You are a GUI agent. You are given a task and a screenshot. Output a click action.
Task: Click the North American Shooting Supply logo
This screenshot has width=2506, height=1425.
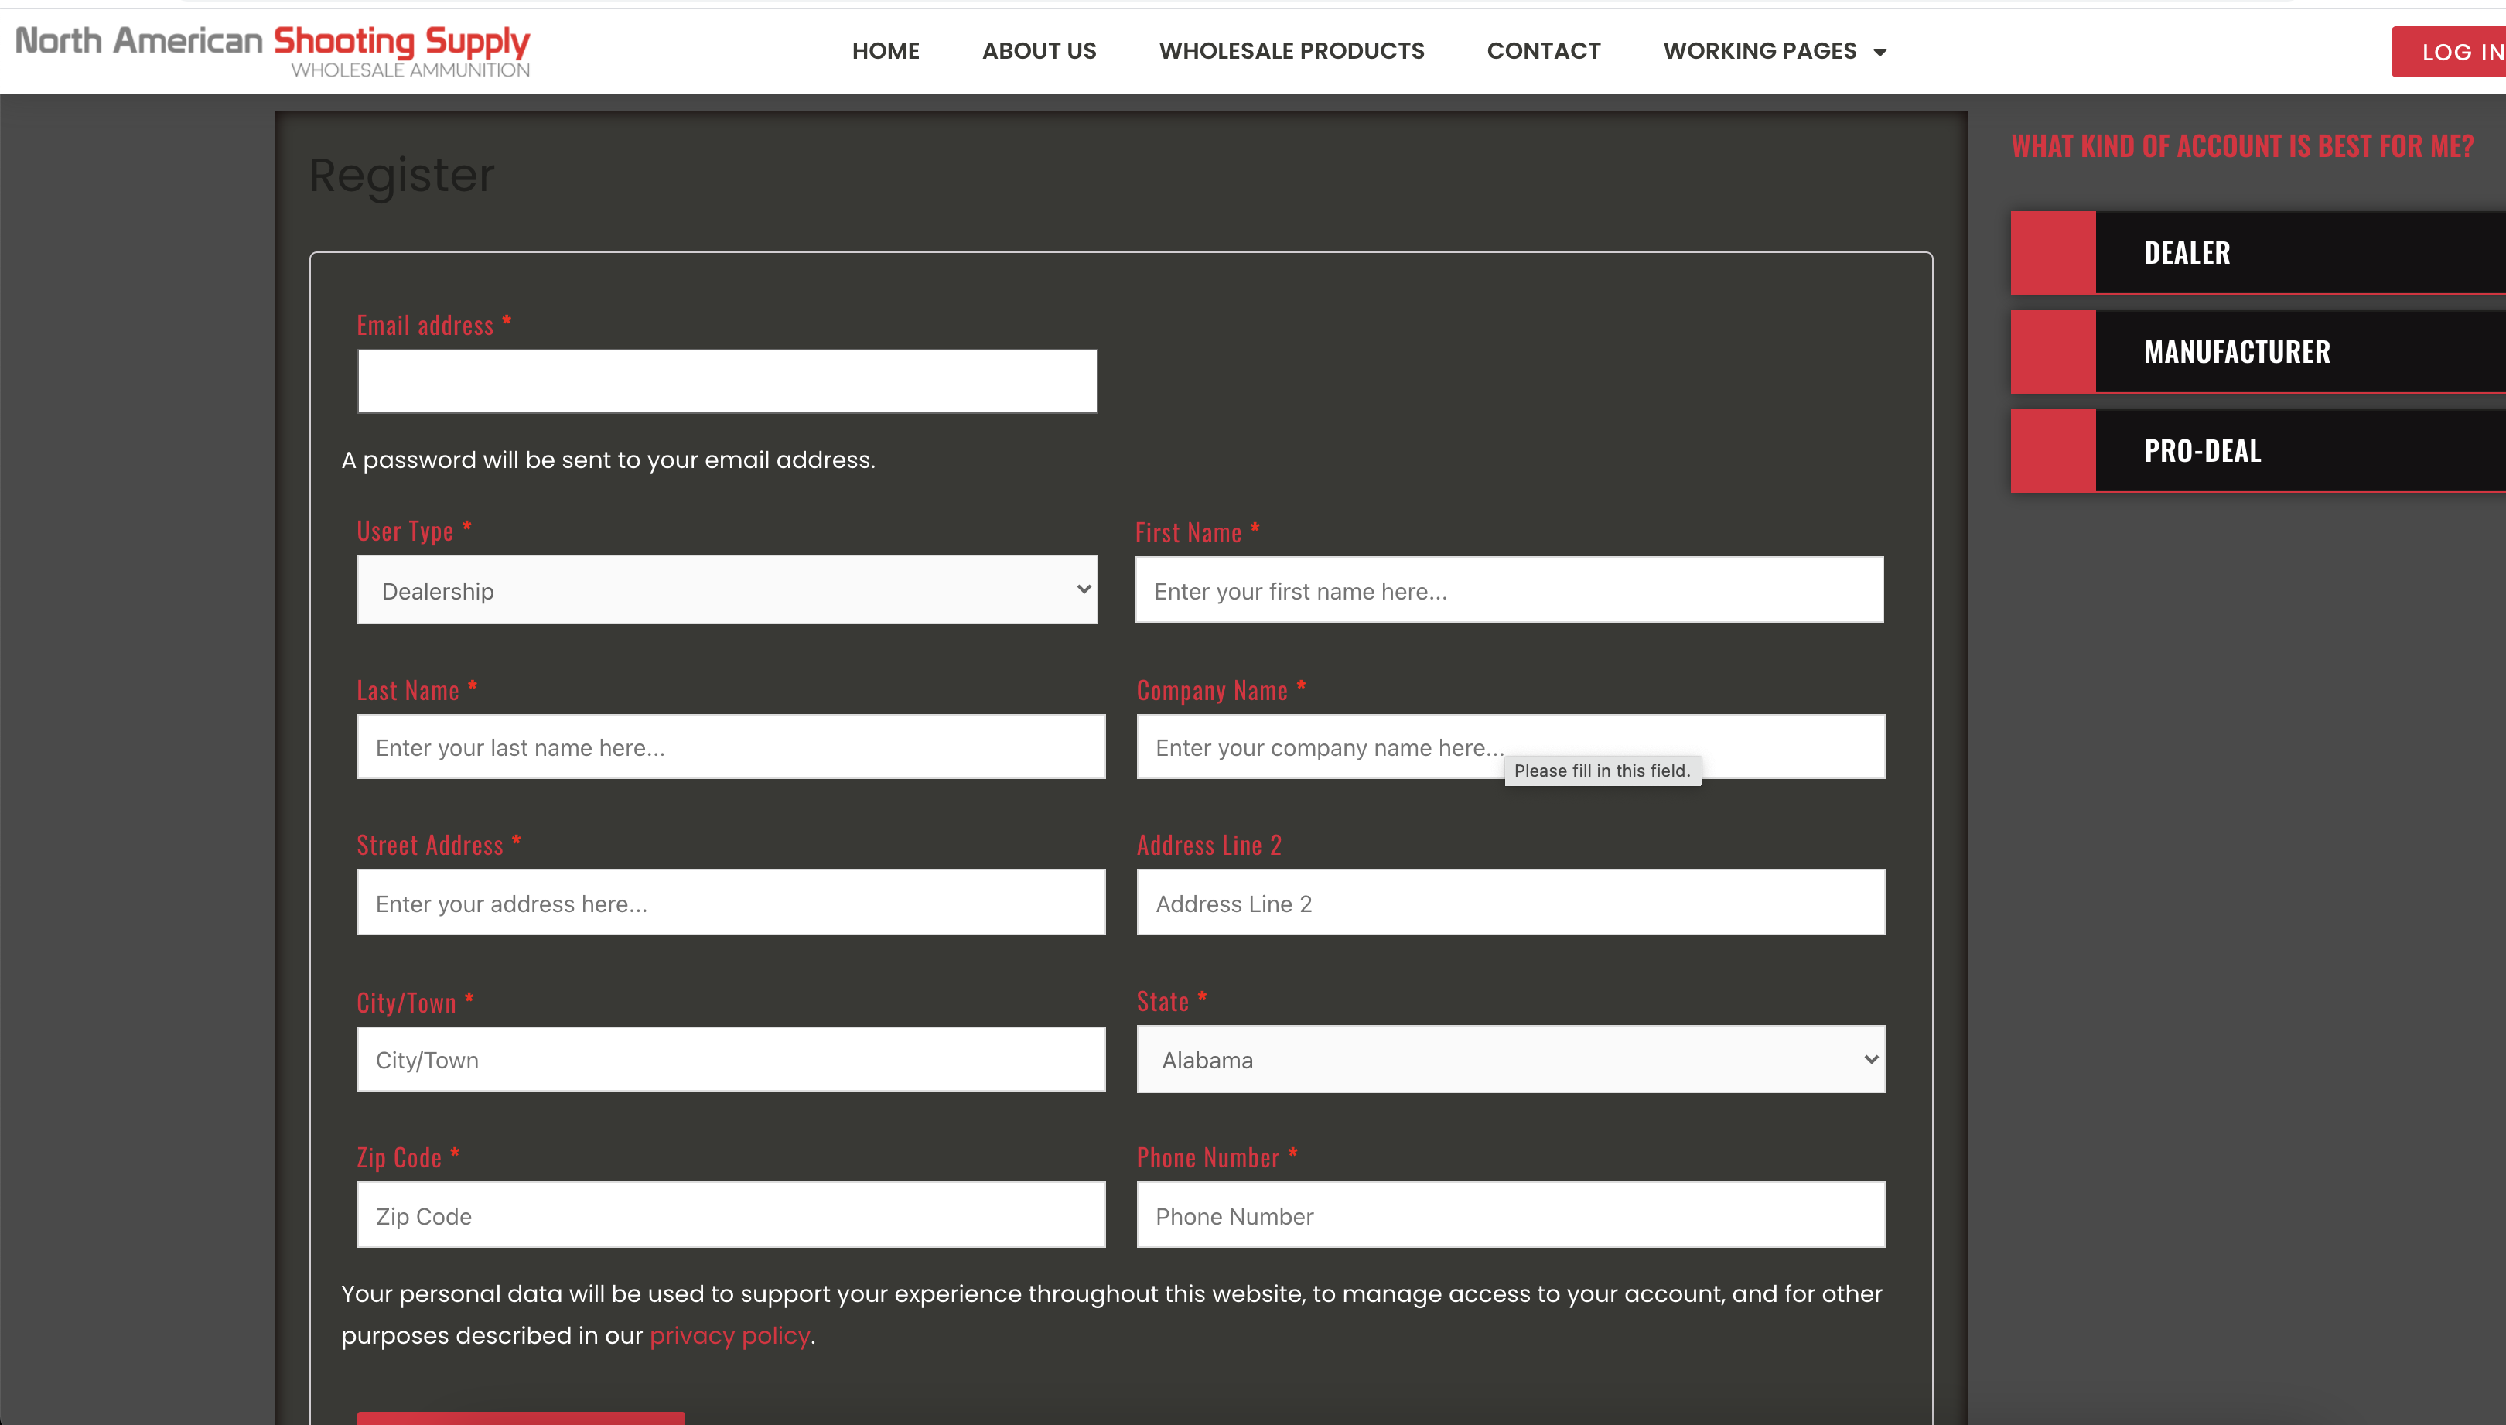coord(273,51)
